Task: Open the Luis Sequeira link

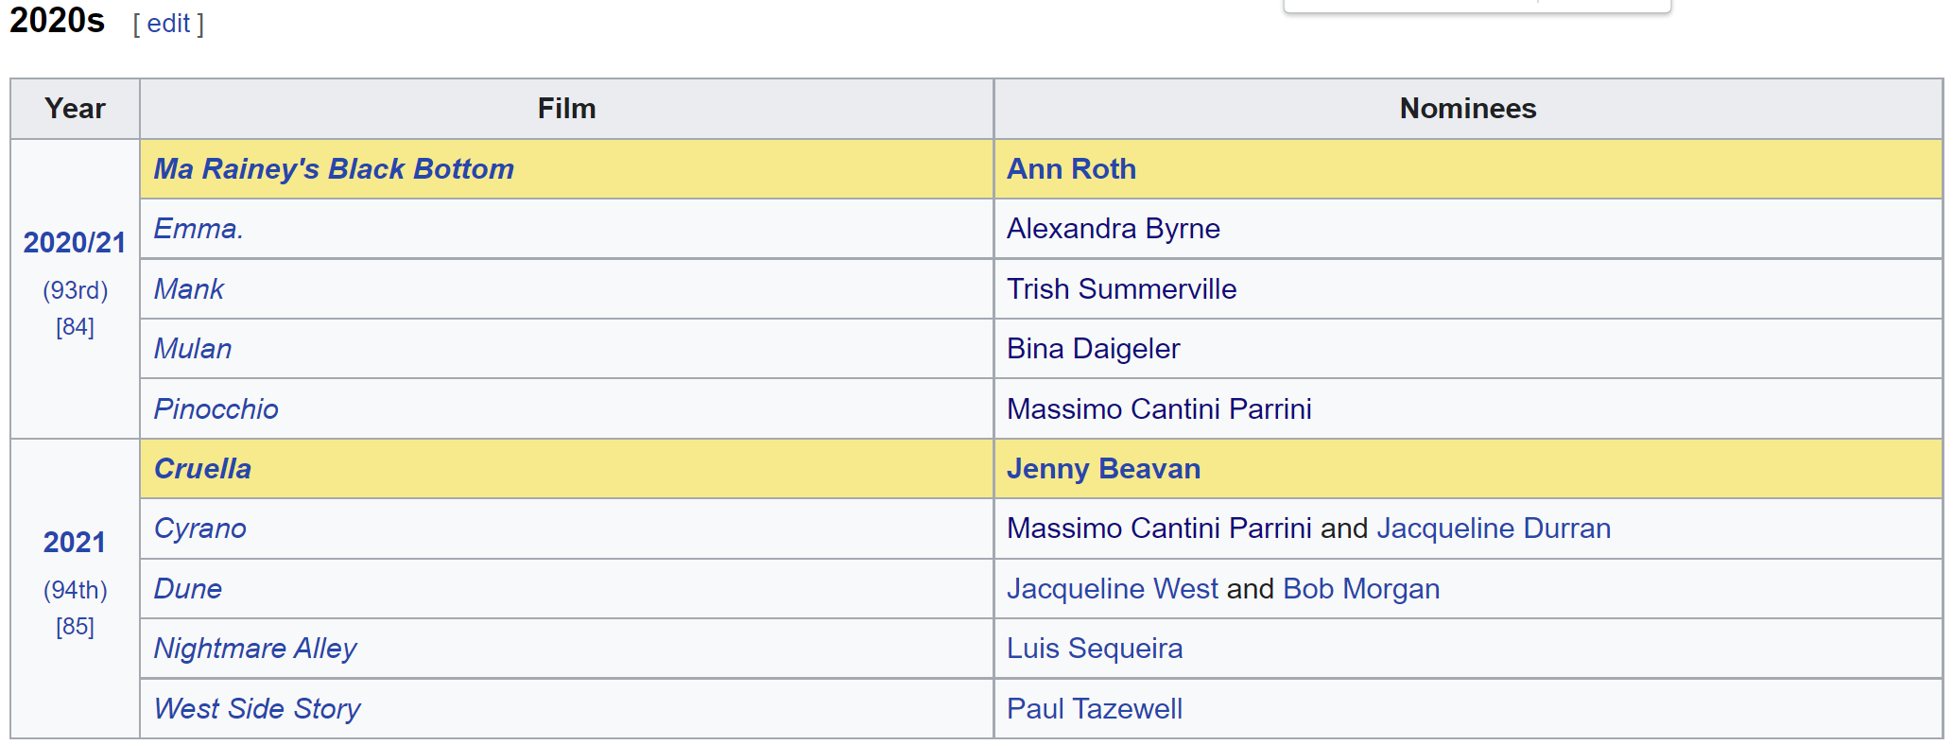Action: (x=1095, y=649)
